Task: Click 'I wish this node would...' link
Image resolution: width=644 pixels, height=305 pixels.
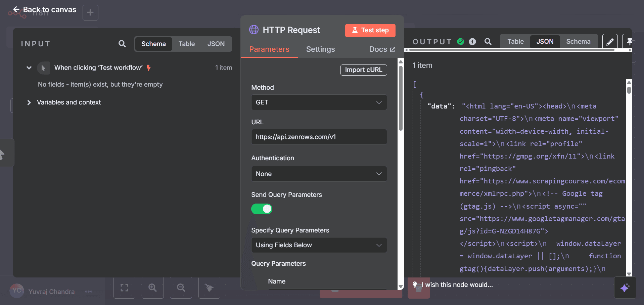Action: click(457, 285)
